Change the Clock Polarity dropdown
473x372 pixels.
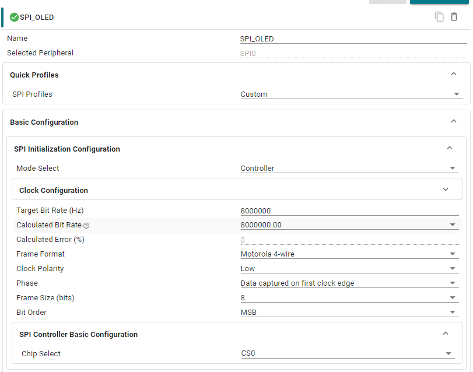pyautogui.click(x=349, y=269)
